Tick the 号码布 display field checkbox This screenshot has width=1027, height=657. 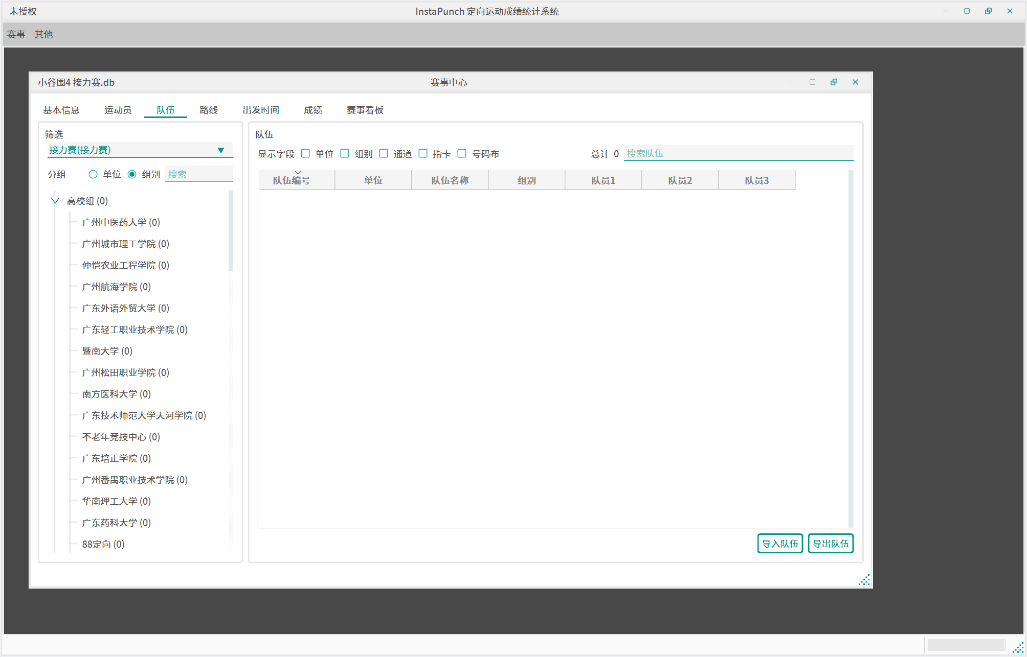click(x=462, y=153)
